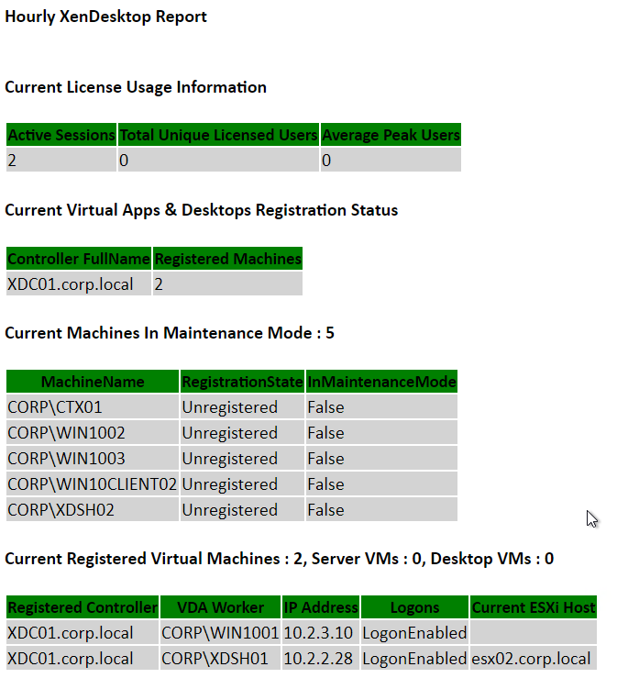Select the VDA Worker column header

click(x=220, y=607)
